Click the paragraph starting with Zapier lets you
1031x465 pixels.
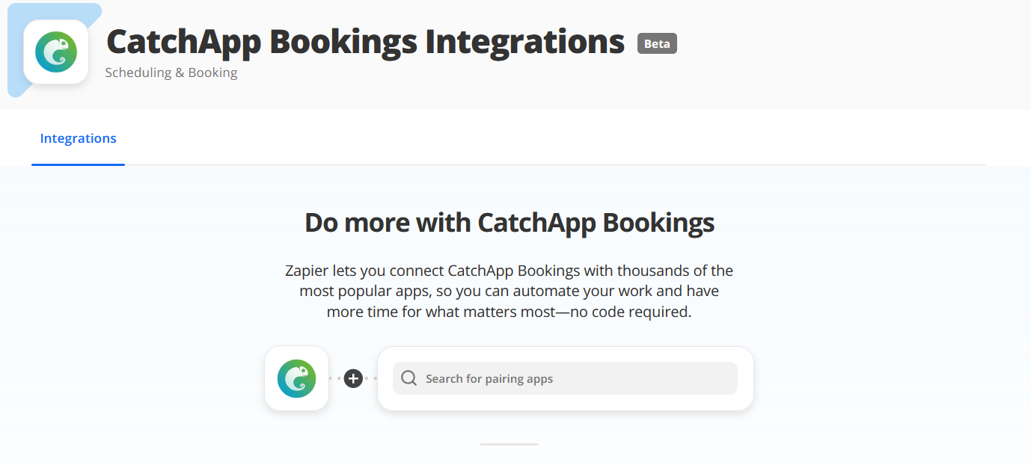[510, 291]
